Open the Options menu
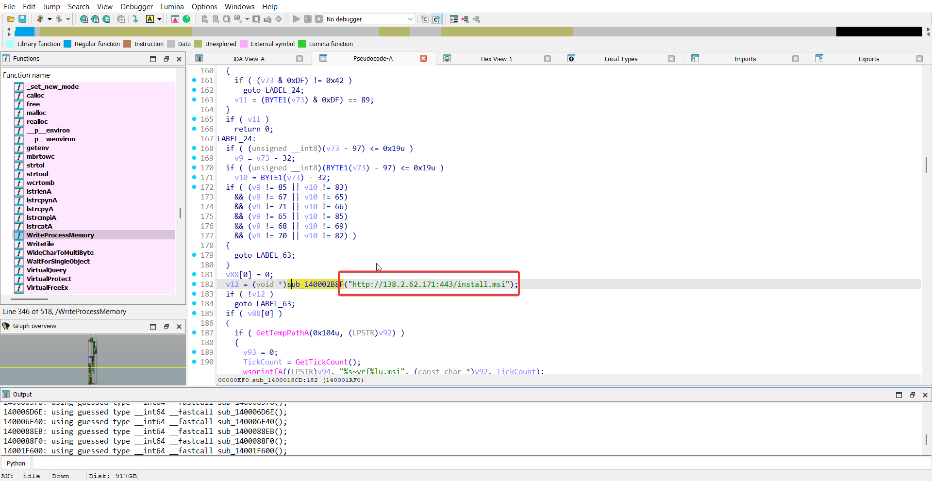Image resolution: width=932 pixels, height=481 pixels. (204, 6)
